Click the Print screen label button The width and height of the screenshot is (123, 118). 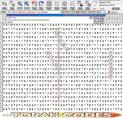pyautogui.click(x=88, y=9)
